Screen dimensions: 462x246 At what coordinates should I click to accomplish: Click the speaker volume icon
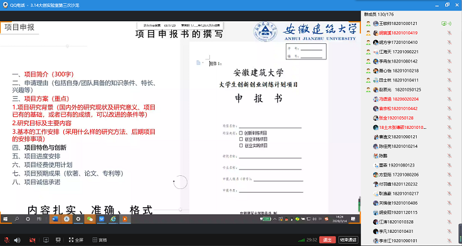click(x=18, y=240)
